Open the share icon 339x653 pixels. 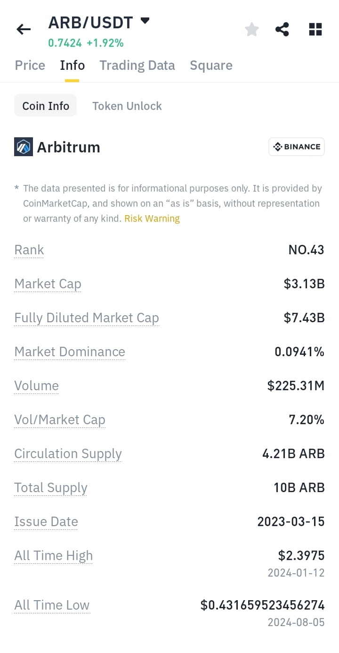point(282,29)
